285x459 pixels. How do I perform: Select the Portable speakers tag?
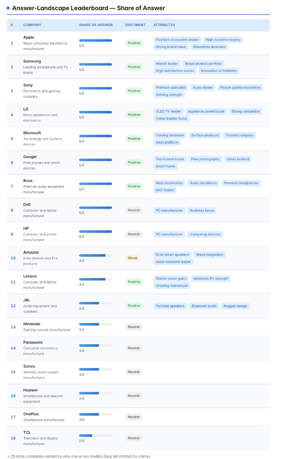coord(170,306)
